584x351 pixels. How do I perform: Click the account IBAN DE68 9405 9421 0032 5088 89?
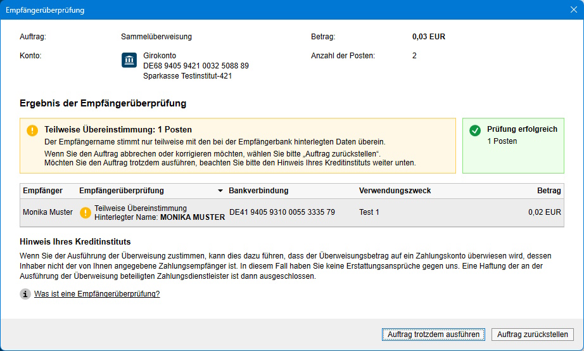196,66
